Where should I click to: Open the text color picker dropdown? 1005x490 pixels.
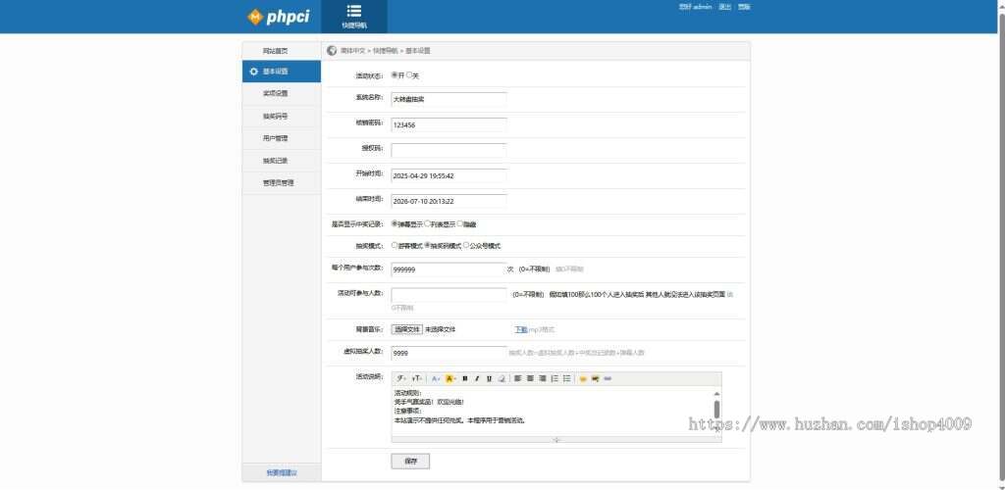(x=436, y=378)
